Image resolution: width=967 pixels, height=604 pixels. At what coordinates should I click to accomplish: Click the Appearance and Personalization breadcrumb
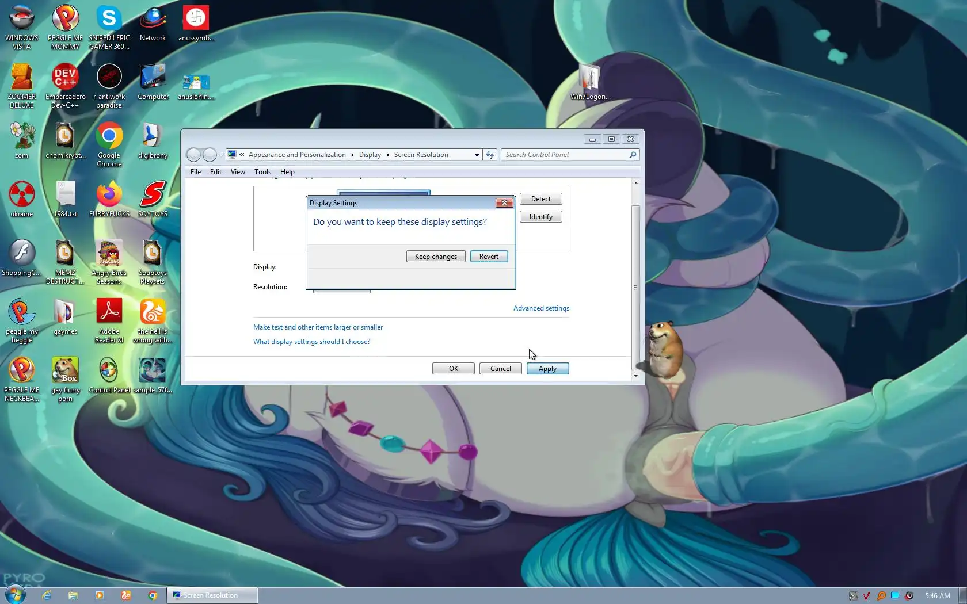click(297, 155)
